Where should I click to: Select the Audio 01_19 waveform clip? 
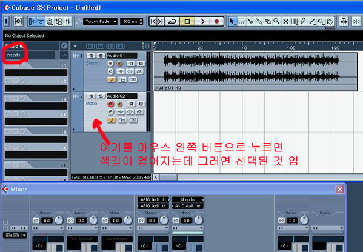click(256, 71)
